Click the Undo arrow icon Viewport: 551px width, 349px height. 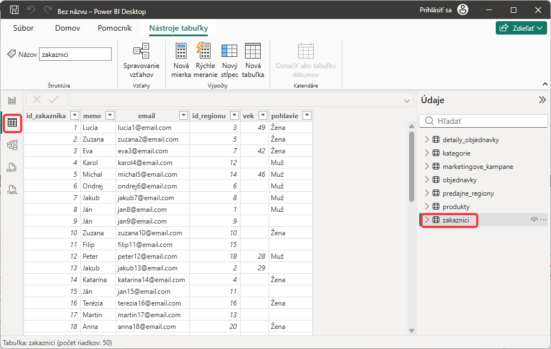pyautogui.click(x=31, y=10)
